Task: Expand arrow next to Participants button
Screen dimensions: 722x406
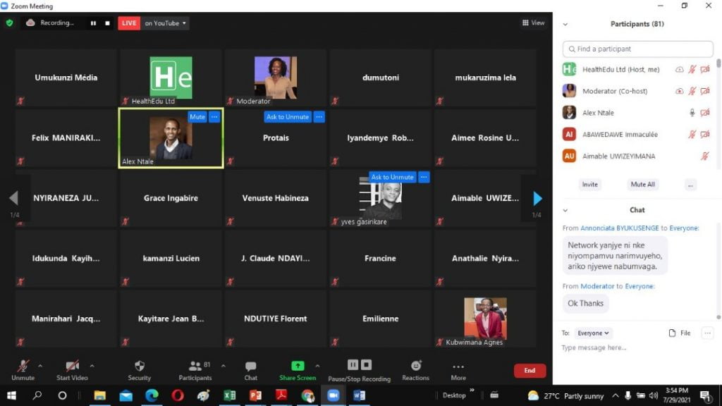Action: tap(224, 366)
